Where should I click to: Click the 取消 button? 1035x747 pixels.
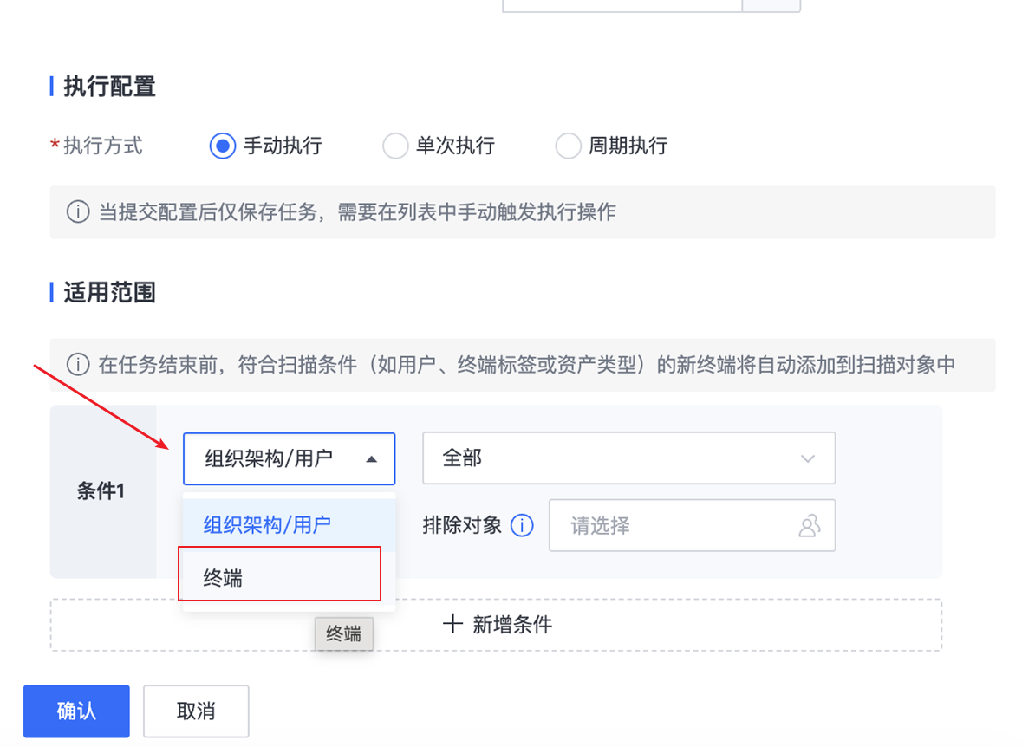(196, 711)
